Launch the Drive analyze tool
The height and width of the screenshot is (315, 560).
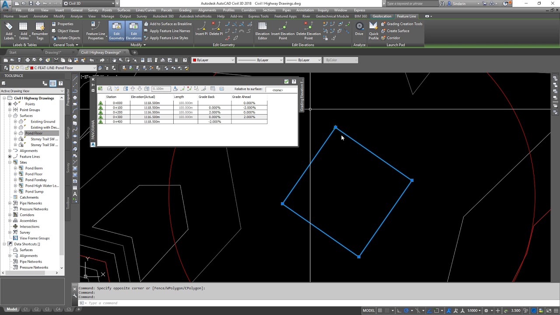click(x=359, y=29)
